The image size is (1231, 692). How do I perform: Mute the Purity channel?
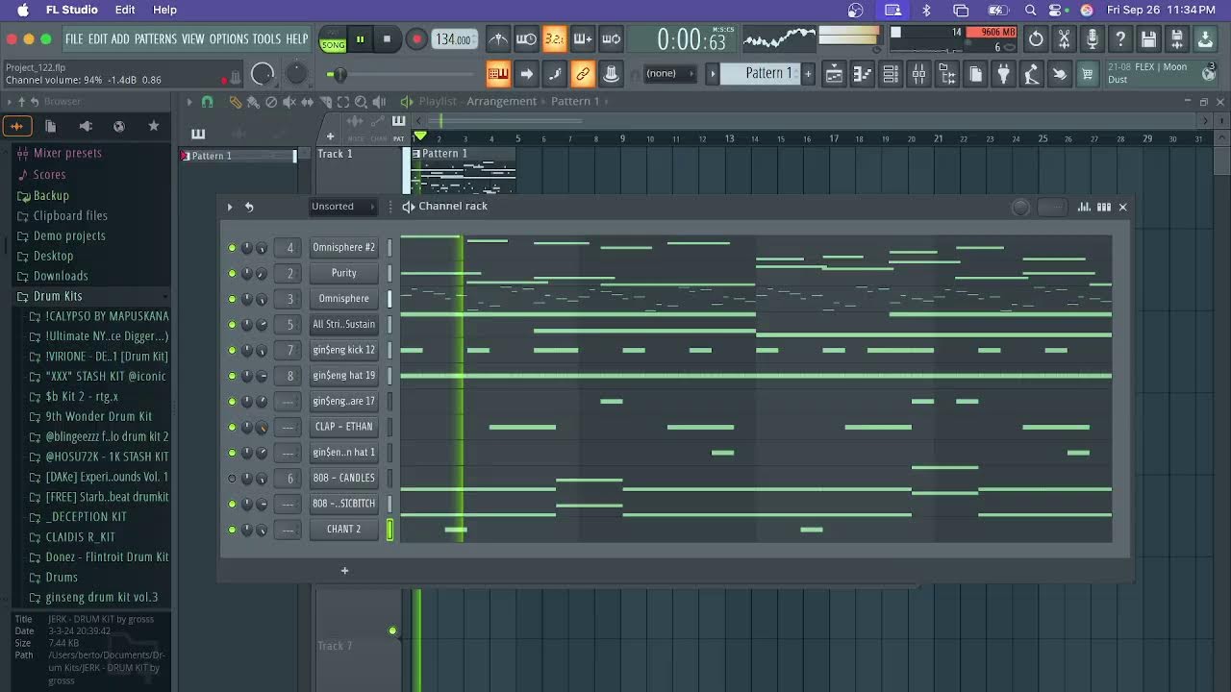click(x=232, y=273)
